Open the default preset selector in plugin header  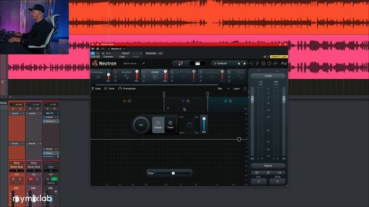point(131,53)
